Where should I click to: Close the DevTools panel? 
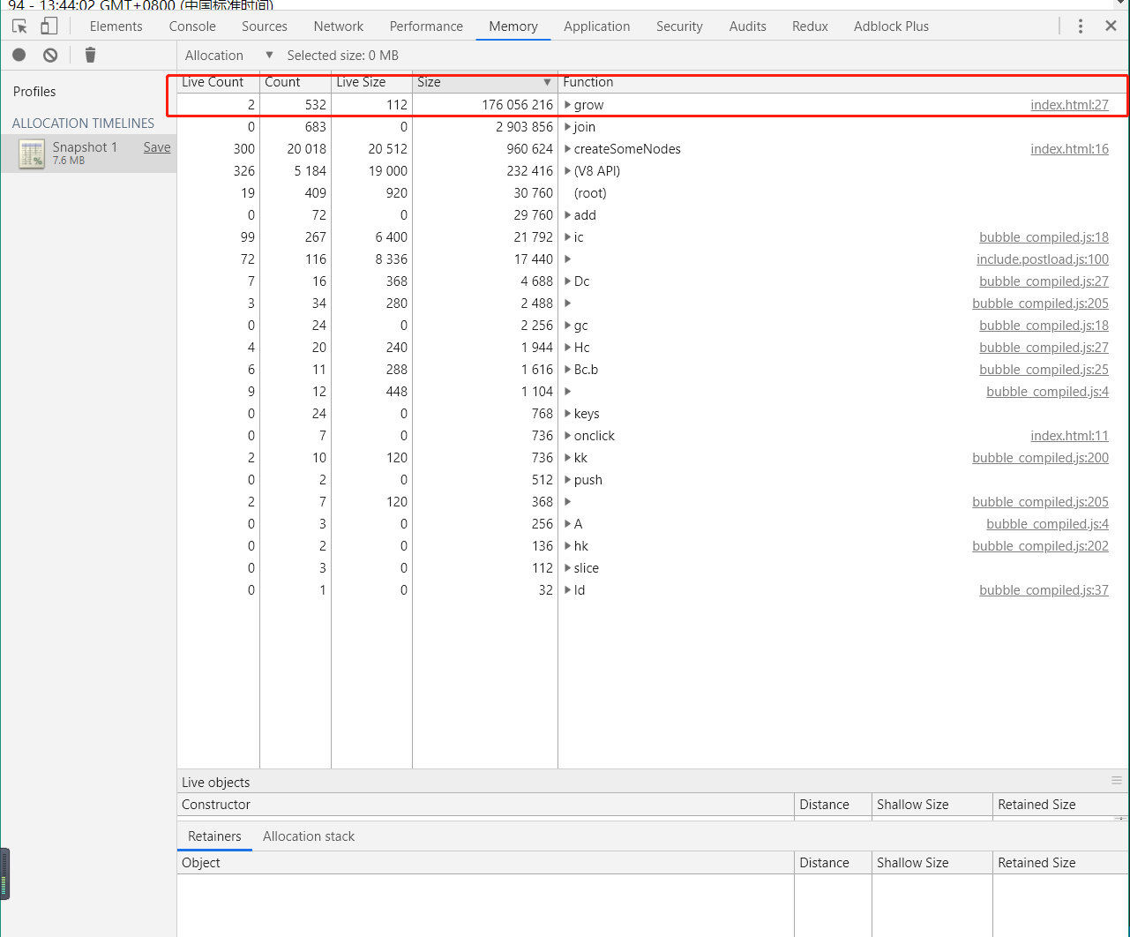click(1111, 26)
